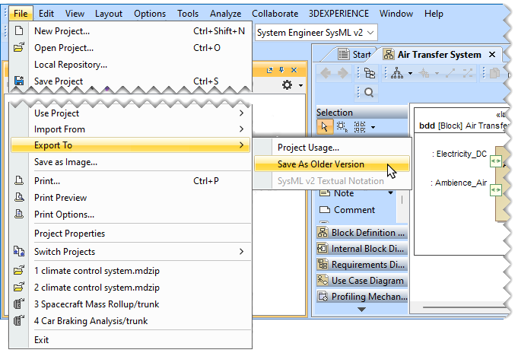Expand the Switch Projects submenu arrow
This screenshot has width=518, height=353.
tap(241, 252)
